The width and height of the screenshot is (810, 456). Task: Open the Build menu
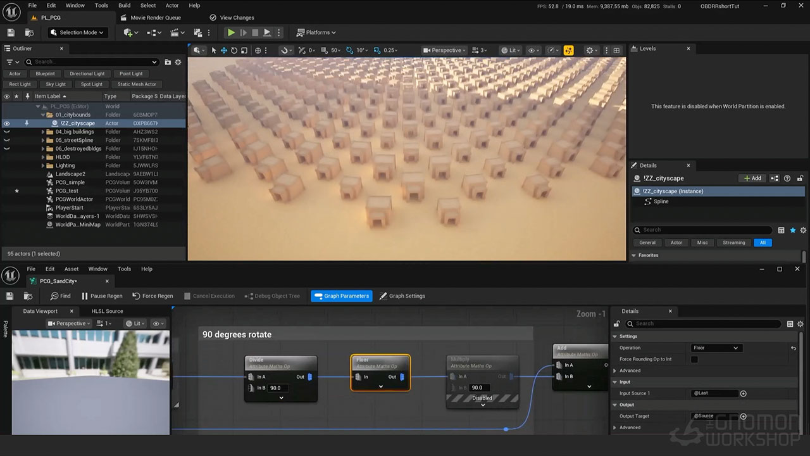[125, 6]
